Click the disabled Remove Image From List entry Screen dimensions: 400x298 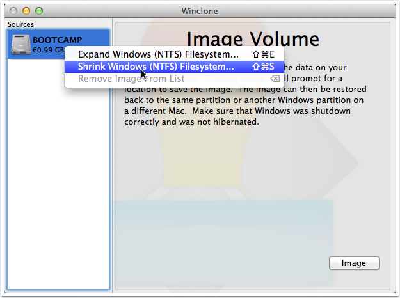(174, 79)
